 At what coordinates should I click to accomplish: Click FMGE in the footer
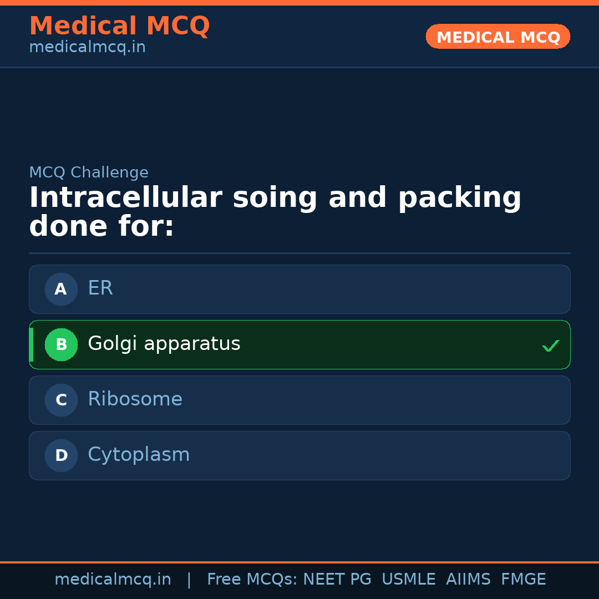[x=523, y=580]
